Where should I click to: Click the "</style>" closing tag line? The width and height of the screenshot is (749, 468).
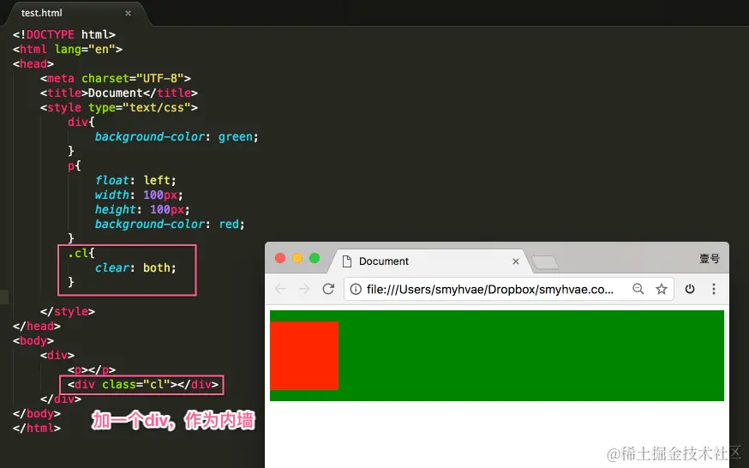[68, 311]
